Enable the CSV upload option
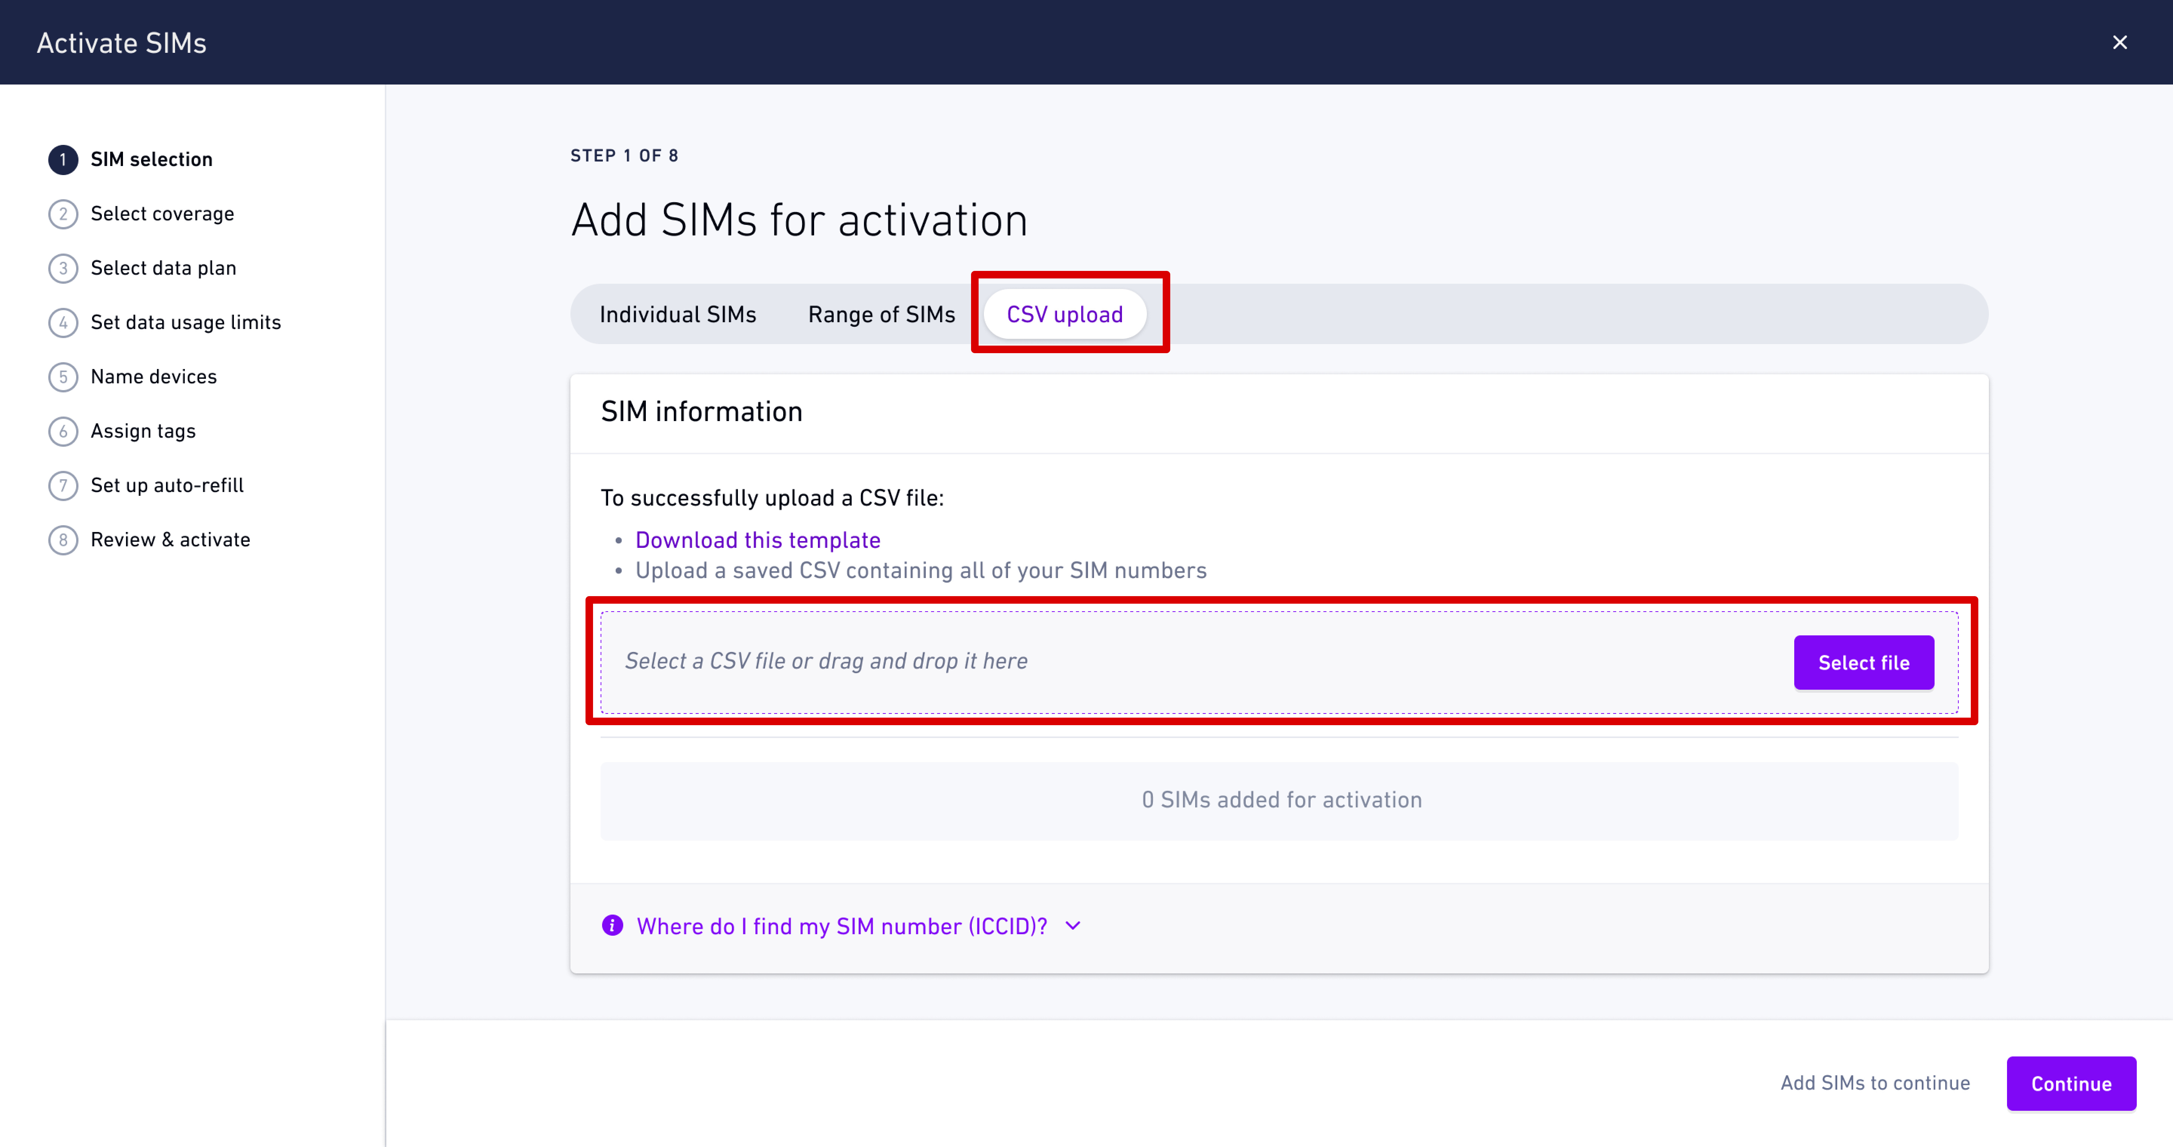The height and width of the screenshot is (1147, 2173). 1065,314
